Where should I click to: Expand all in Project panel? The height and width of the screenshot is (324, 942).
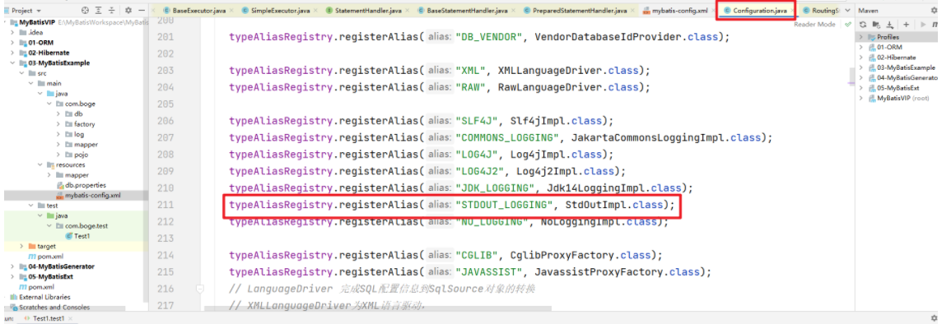(99, 11)
